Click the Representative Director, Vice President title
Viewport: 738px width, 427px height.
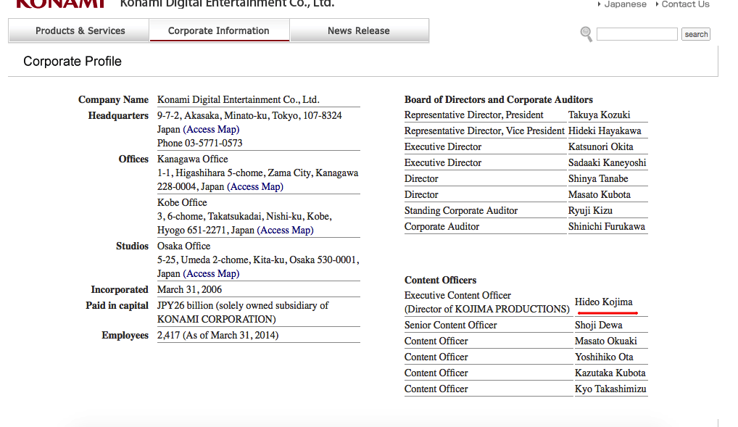[484, 131]
